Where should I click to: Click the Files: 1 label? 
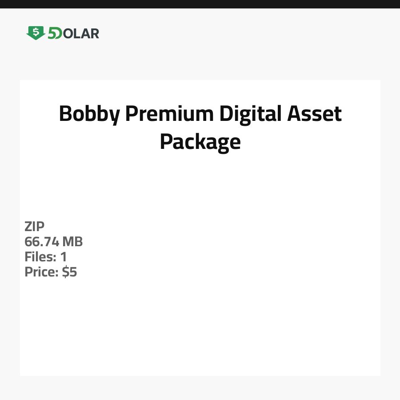[46, 257]
